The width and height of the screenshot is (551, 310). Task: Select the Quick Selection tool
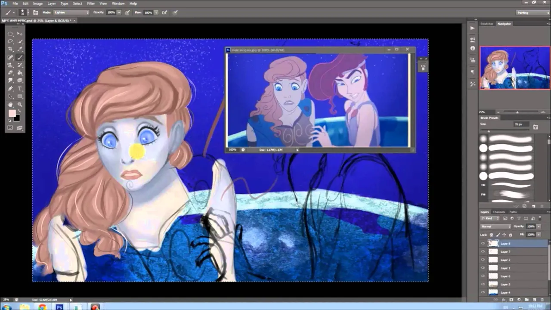pyautogui.click(x=20, y=41)
